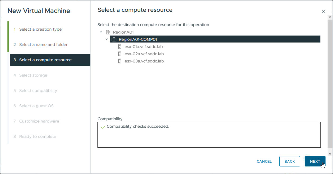333x174 pixels.
Task: Click the BACK button
Action: point(290,161)
